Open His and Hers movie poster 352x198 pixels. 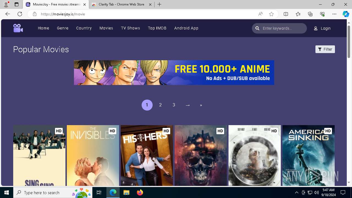pos(147,156)
